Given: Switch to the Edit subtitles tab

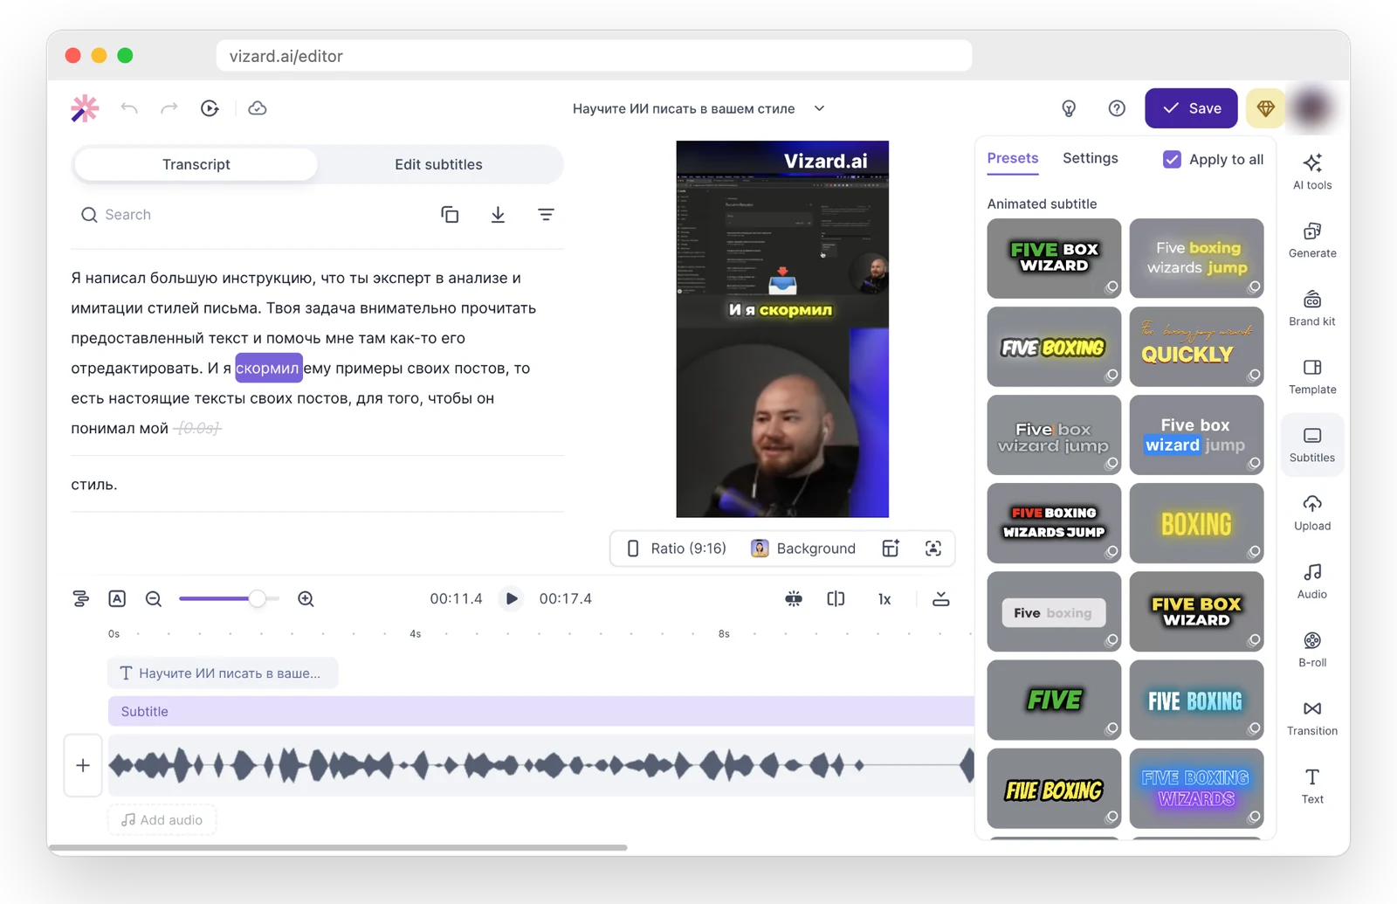Looking at the screenshot, I should click(x=438, y=164).
